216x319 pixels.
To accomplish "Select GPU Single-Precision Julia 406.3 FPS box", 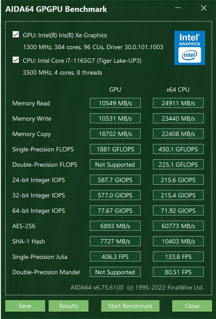I will click(115, 257).
